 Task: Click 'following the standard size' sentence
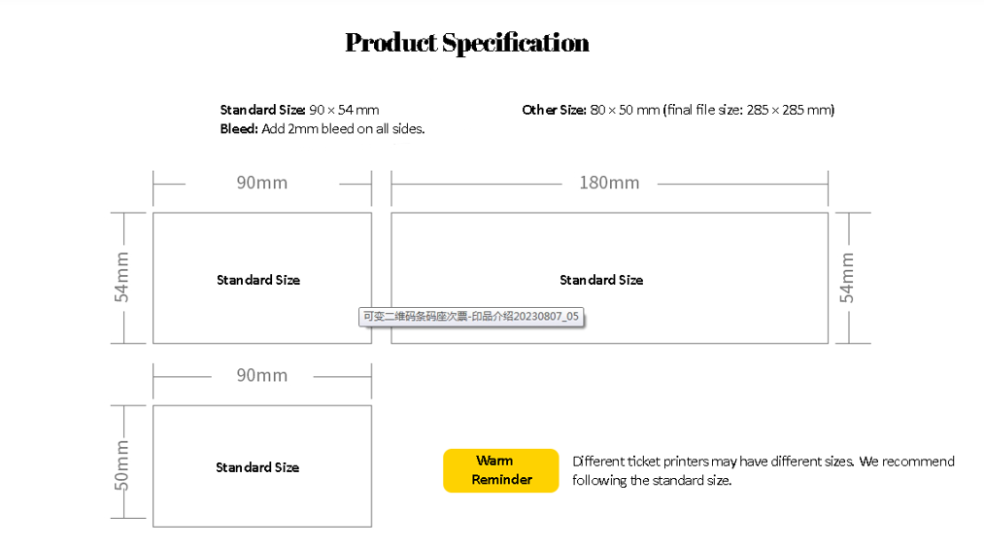point(652,480)
